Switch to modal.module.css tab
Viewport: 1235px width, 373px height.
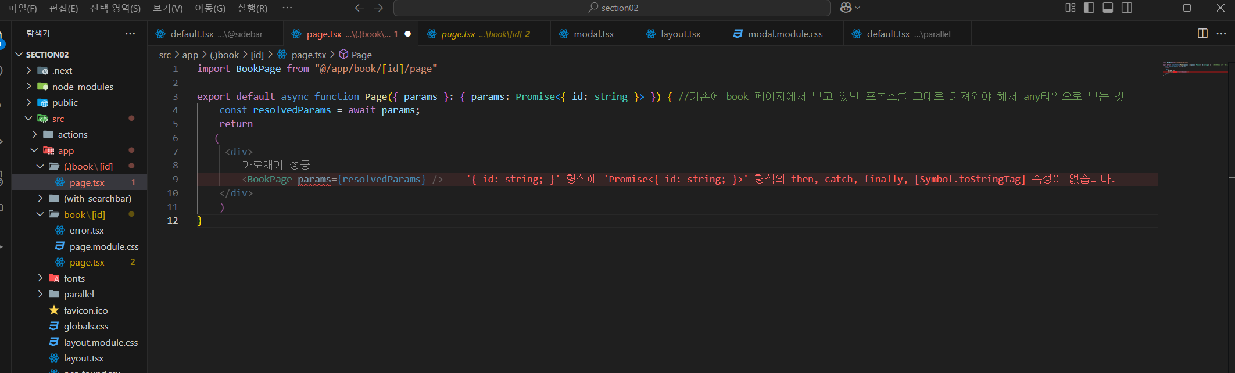point(784,34)
